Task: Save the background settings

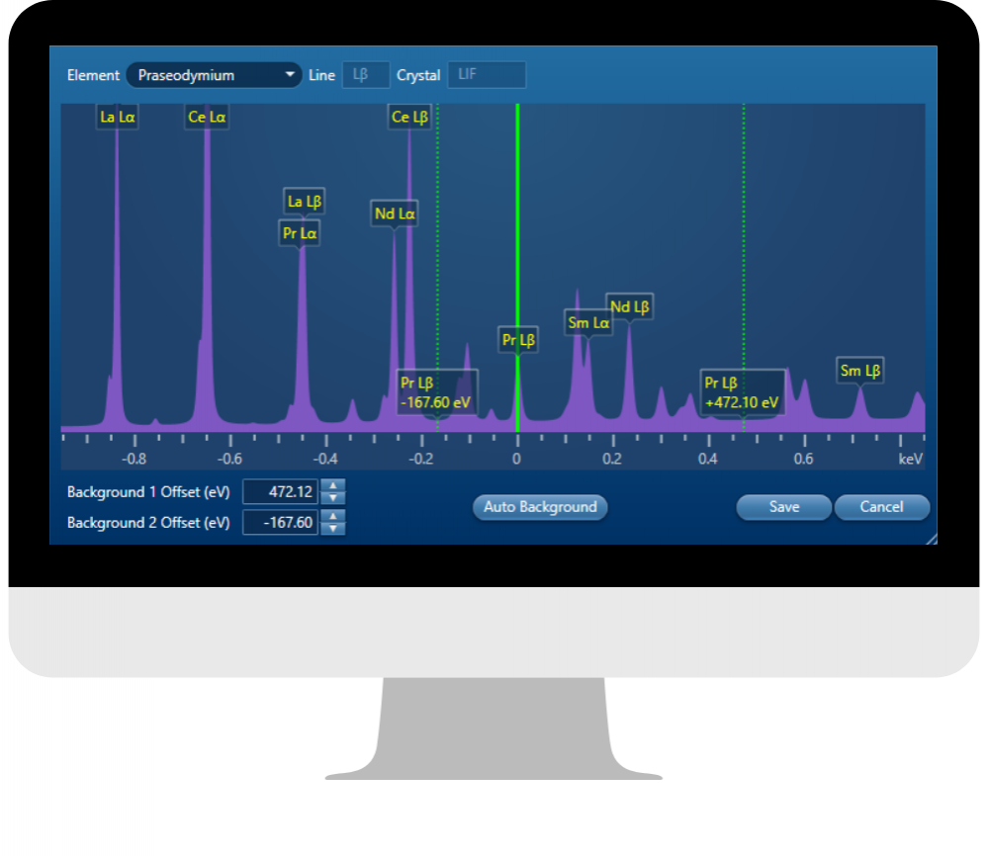Action: tap(783, 507)
